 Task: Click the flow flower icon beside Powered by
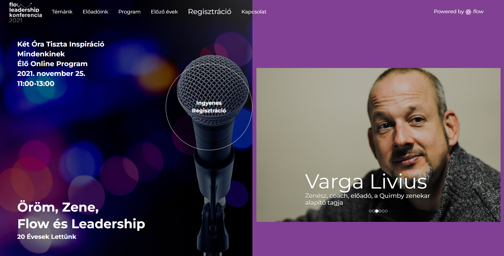coord(468,12)
